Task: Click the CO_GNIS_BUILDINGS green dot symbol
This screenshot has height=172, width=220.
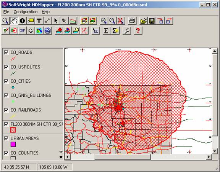Action: click(13, 102)
